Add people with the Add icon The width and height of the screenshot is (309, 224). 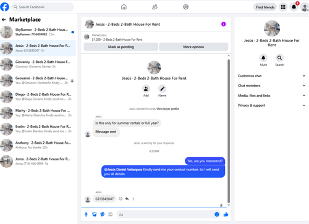coord(146,89)
